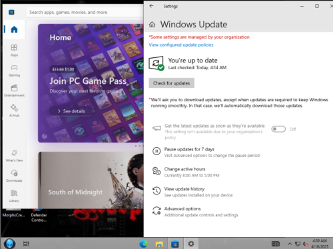Click the pause updates circle icon

coord(157,151)
